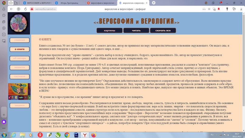Open 'гостевая' in site menu

coord(19,77)
